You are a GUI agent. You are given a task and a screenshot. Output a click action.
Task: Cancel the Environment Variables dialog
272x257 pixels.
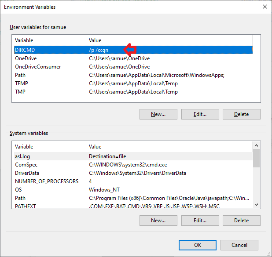(x=239, y=245)
